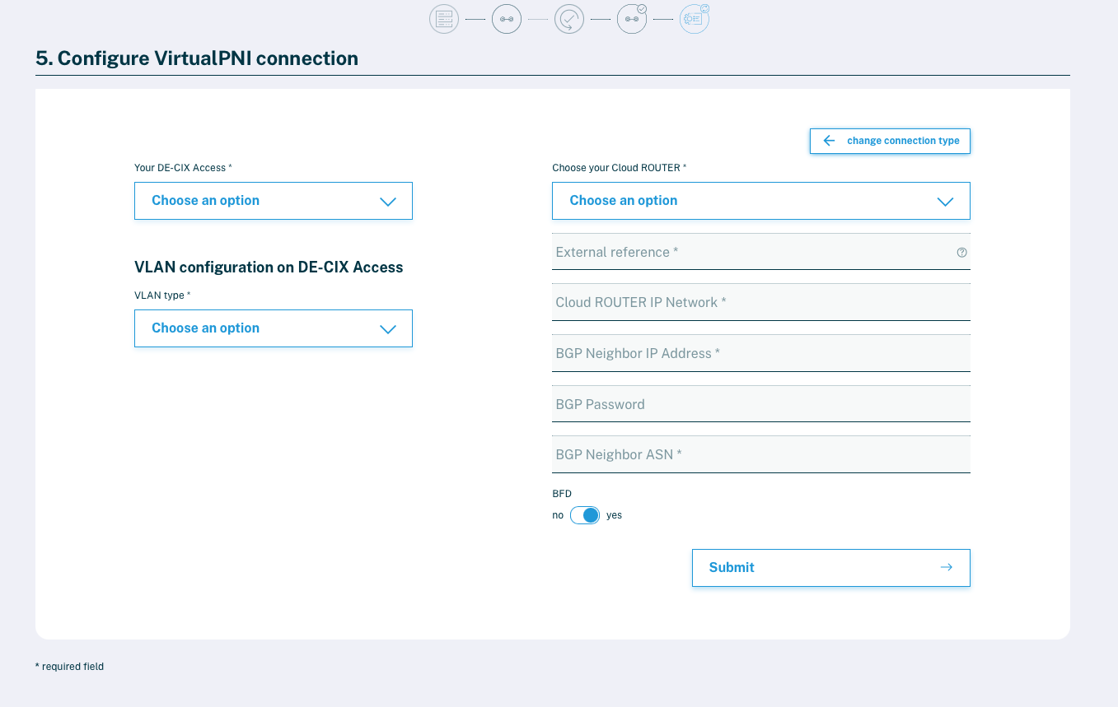Open the Your DE-CIX Access dropdown
1118x707 pixels.
(274, 201)
